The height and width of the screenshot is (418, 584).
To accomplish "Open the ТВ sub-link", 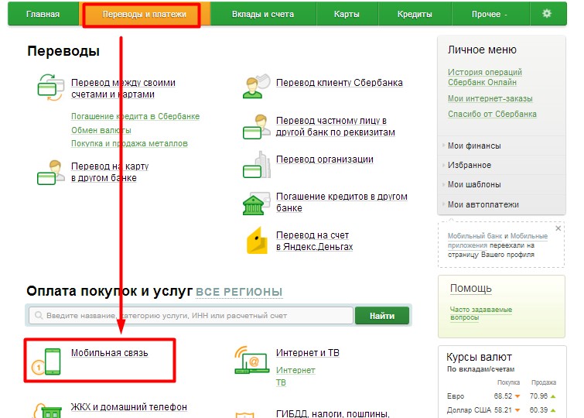I will click(x=281, y=382).
